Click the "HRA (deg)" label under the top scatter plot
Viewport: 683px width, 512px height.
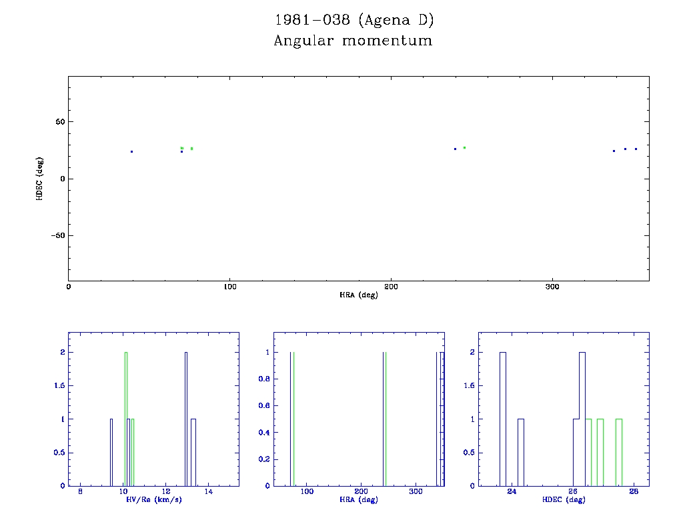tap(359, 295)
